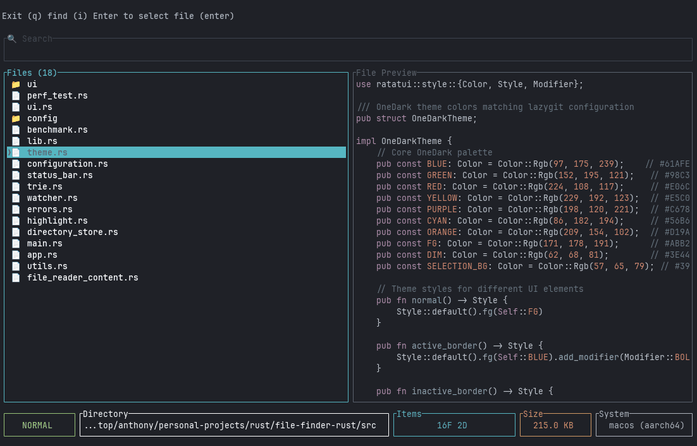The height and width of the screenshot is (446, 697).
Task: Click the NORMAL mode indicator
Action: (x=39, y=425)
